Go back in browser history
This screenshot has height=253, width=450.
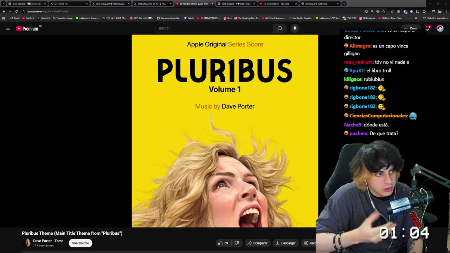(4, 11)
